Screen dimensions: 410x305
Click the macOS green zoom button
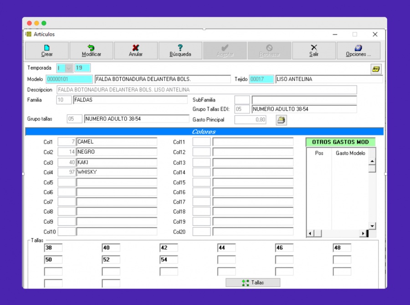(44, 23)
